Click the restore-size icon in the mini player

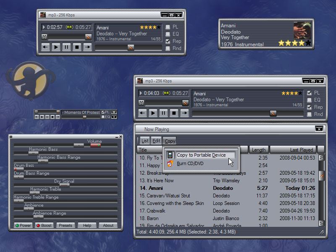(114, 112)
